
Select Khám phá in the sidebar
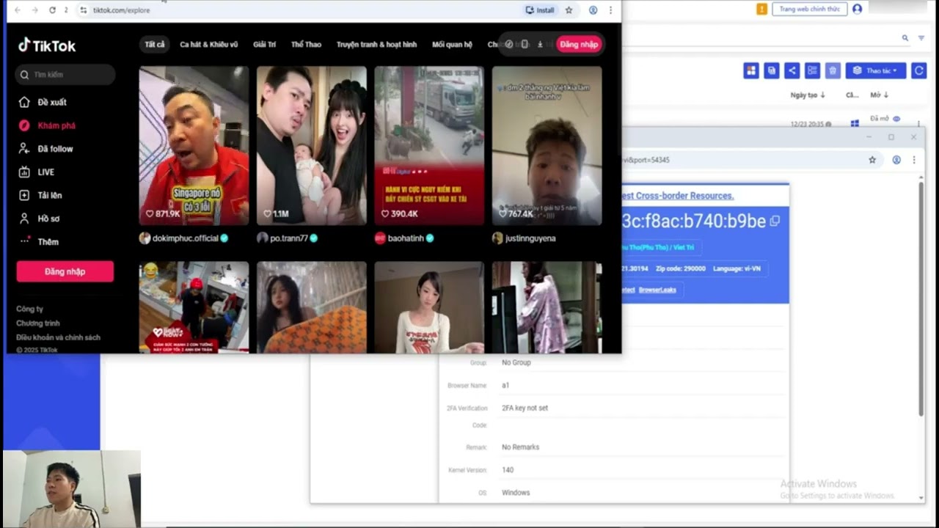[x=47, y=125]
